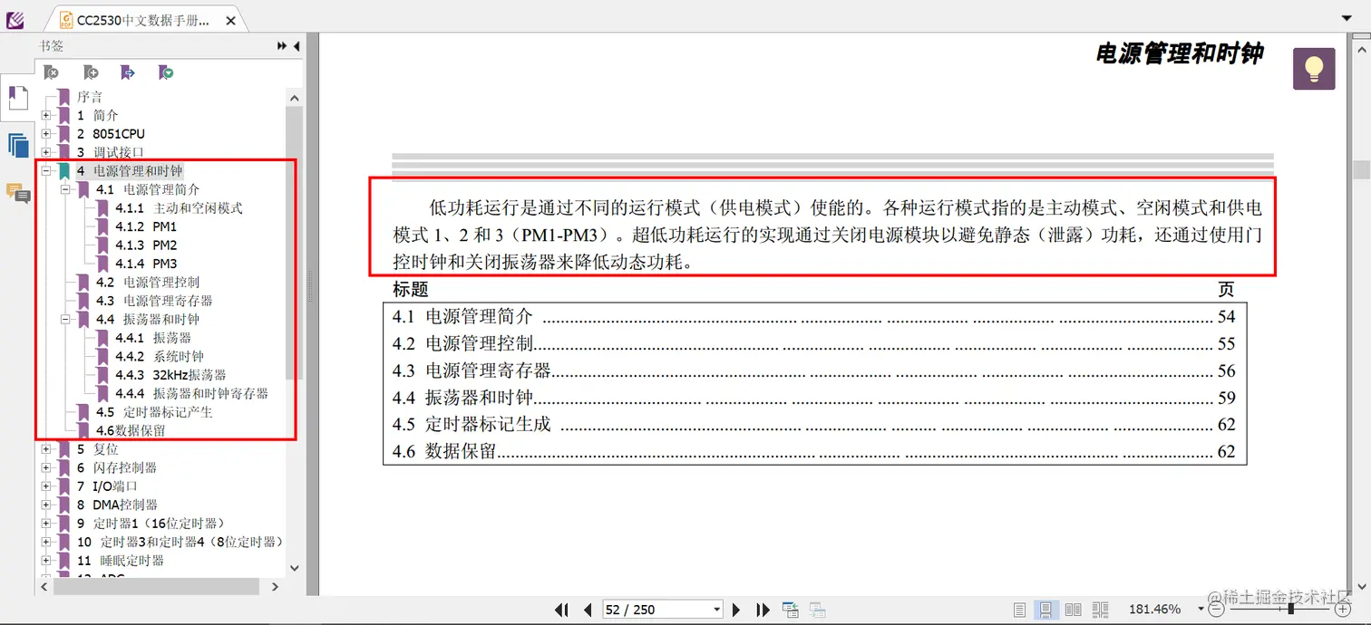
Task: Go to last page button
Action: [x=763, y=610]
